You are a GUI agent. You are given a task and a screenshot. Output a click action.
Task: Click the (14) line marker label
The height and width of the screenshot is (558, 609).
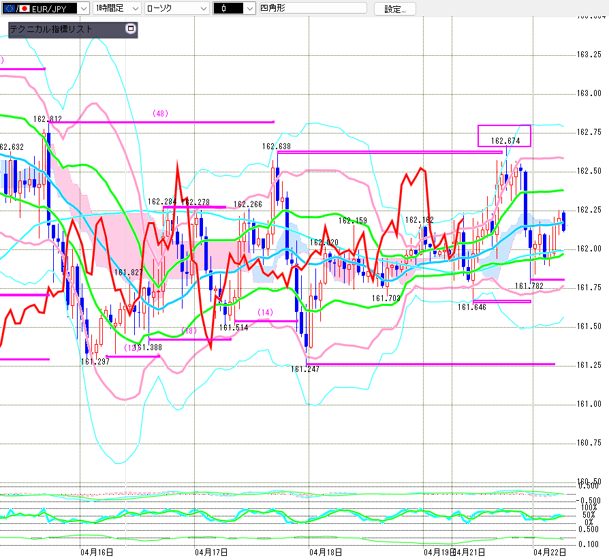pos(265,313)
